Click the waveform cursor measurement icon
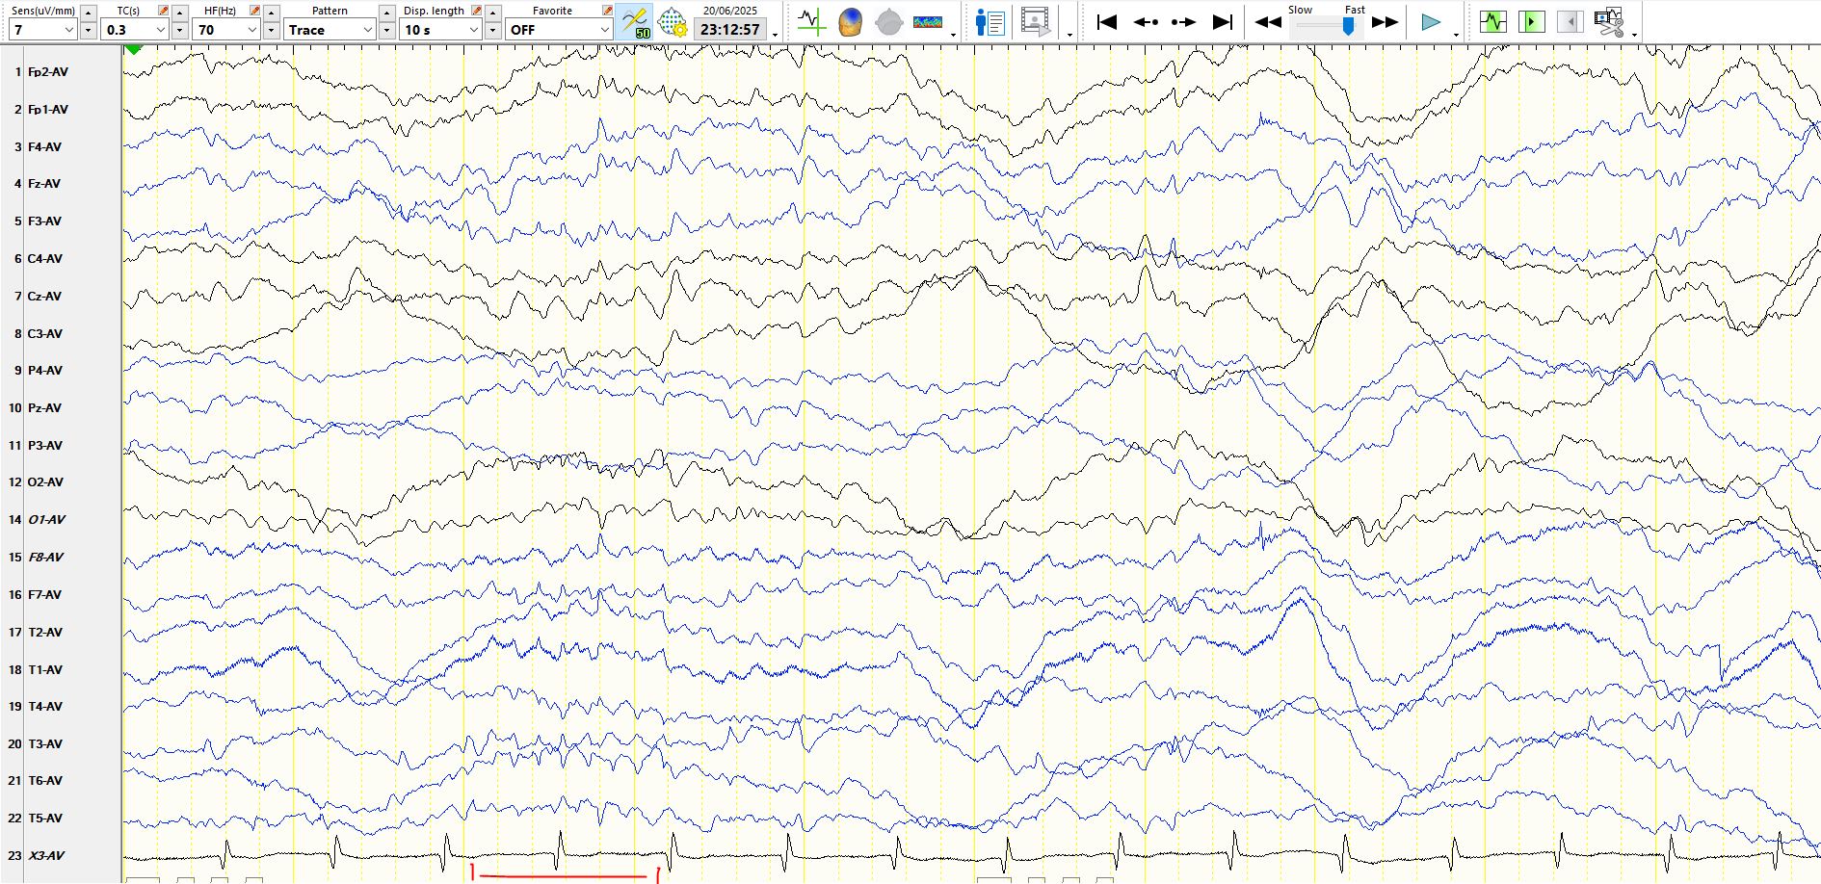Screen dimensions: 1821x884 coord(811,21)
